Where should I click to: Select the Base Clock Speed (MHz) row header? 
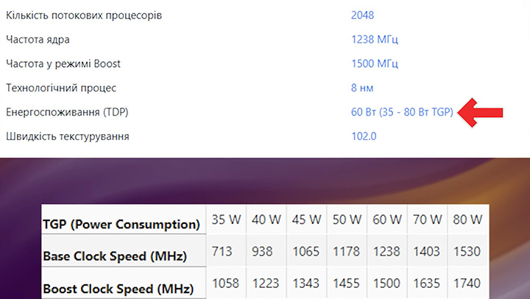point(114,256)
